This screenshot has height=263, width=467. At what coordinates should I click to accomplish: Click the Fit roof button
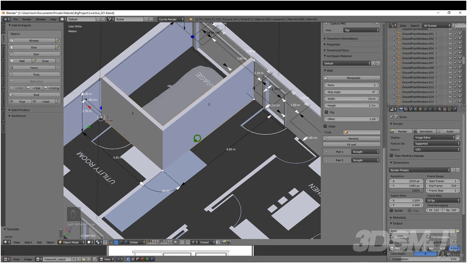(352, 145)
